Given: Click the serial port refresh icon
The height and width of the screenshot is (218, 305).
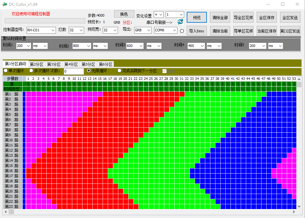Looking at the screenshot, I should [180, 22].
